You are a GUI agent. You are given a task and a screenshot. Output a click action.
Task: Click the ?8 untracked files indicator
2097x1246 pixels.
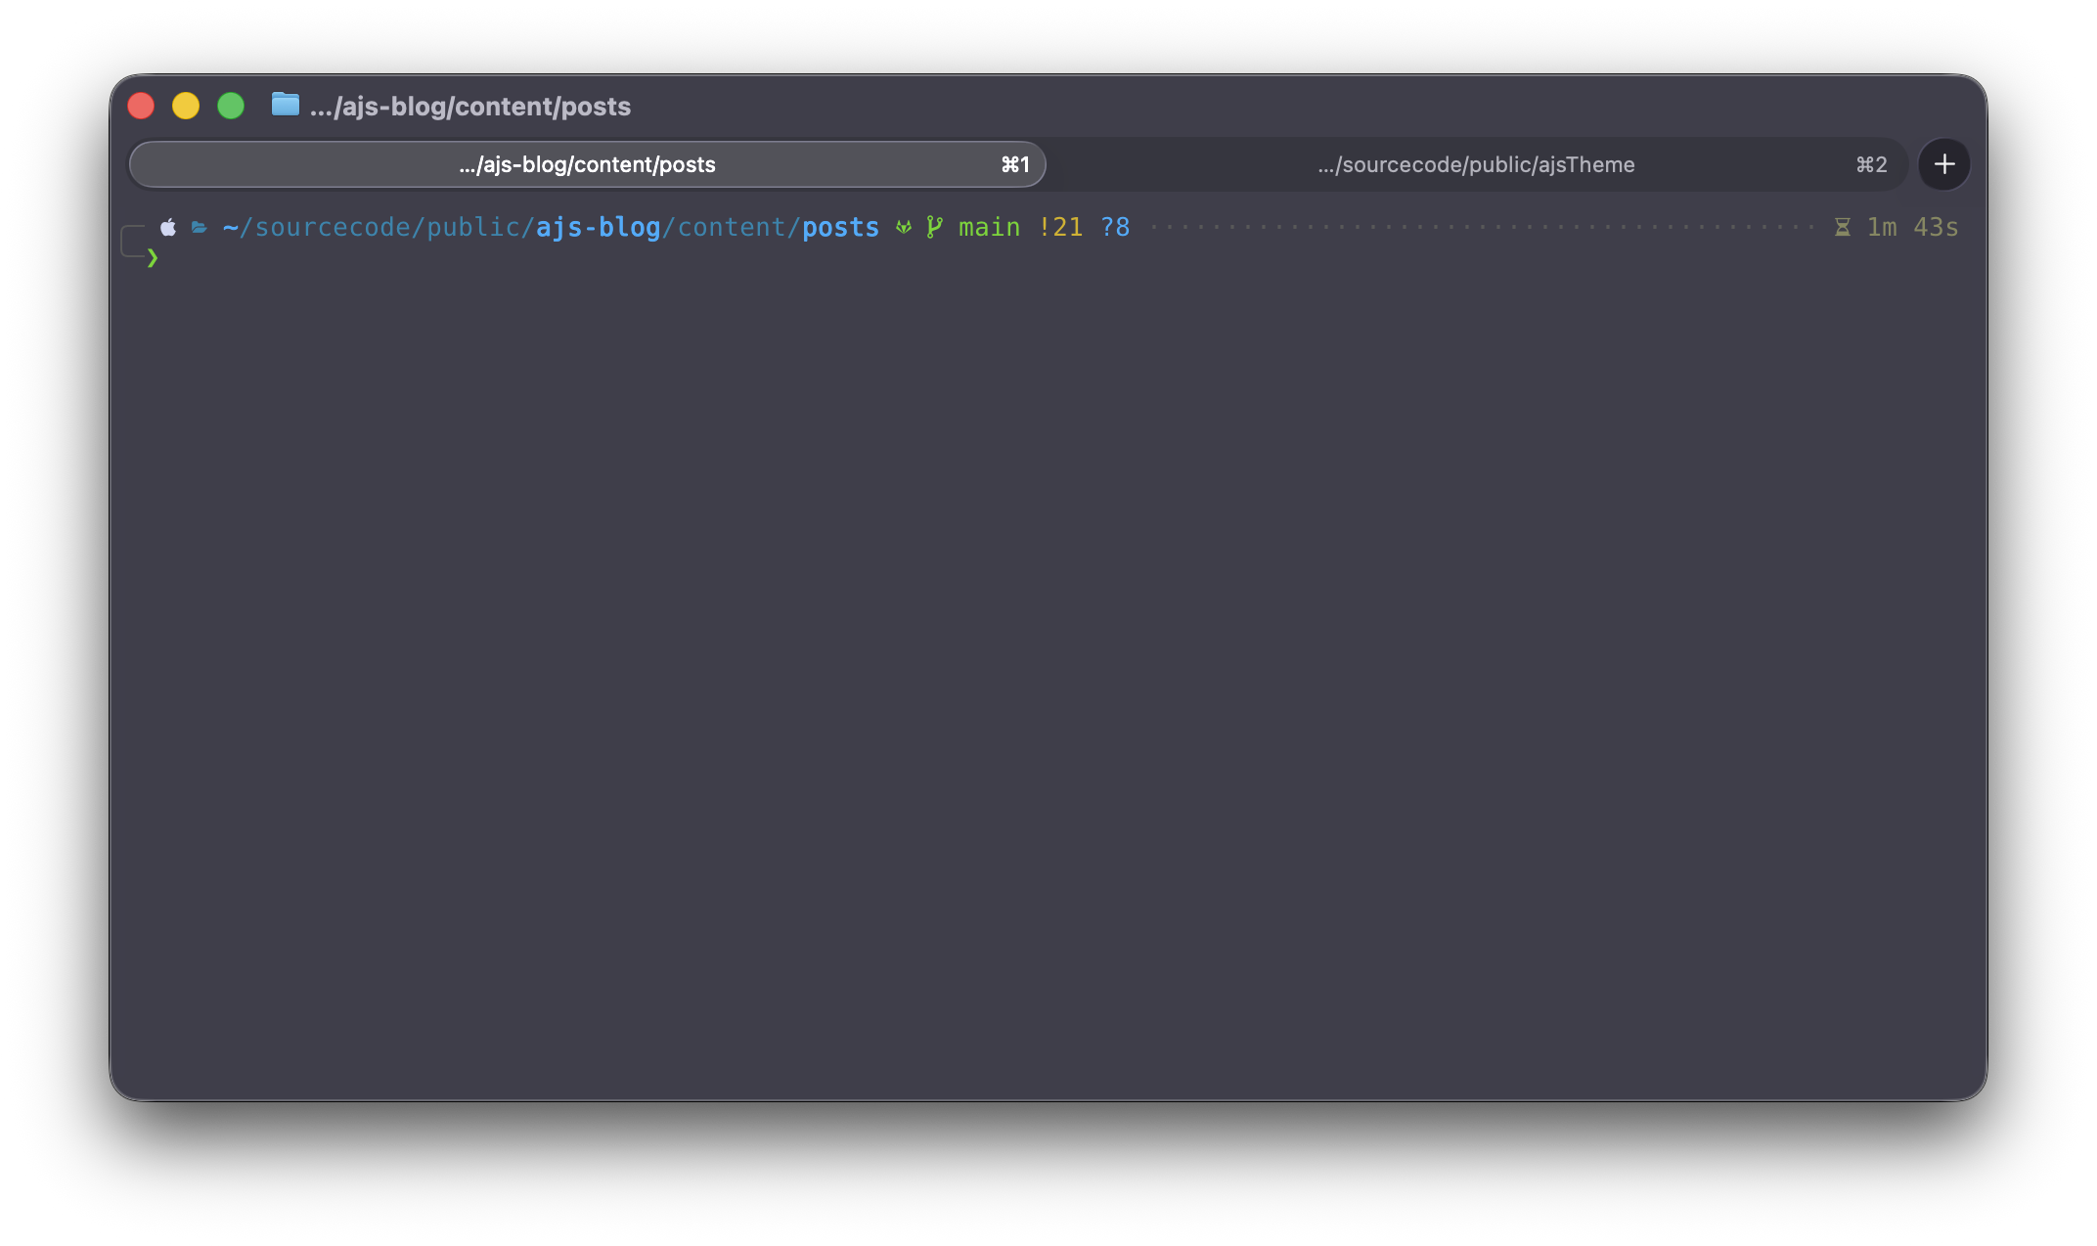(x=1116, y=226)
